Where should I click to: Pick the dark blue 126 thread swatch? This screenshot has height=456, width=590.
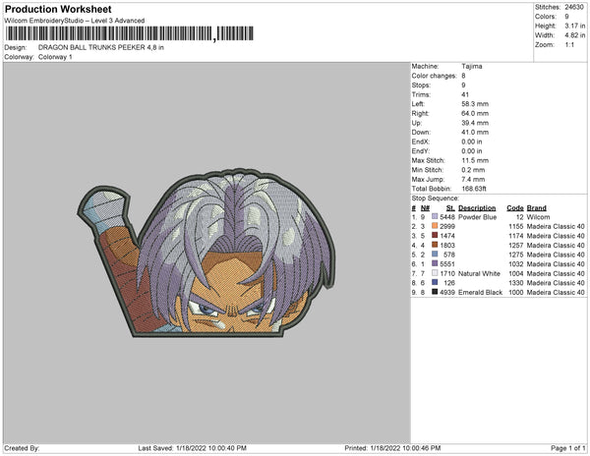coord(435,282)
